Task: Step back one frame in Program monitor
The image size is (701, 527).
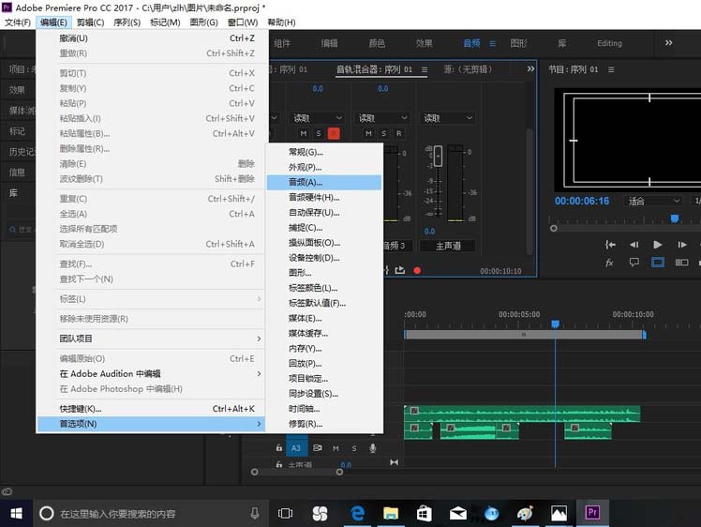Action: [x=634, y=245]
